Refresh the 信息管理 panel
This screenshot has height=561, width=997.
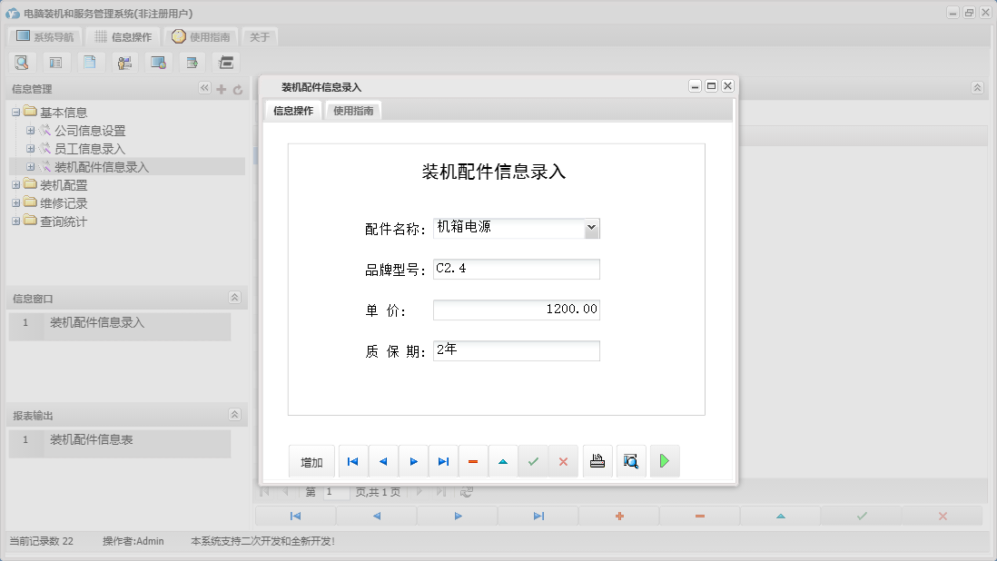click(x=236, y=88)
